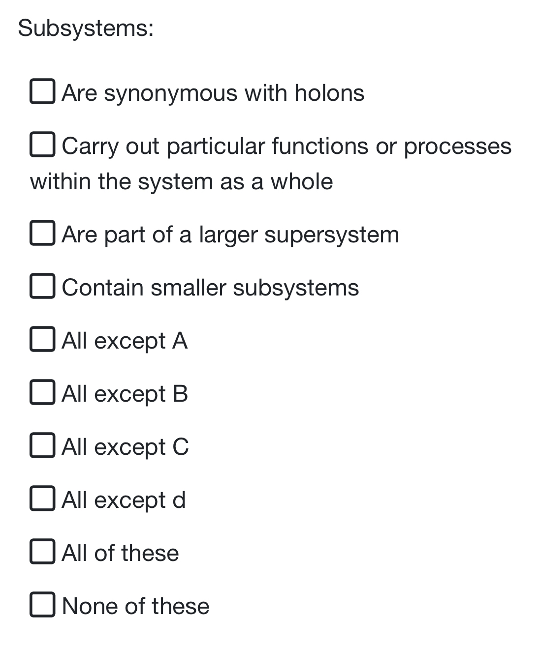Click the 'None of these' label text
This screenshot has height=647, width=540.
[134, 607]
